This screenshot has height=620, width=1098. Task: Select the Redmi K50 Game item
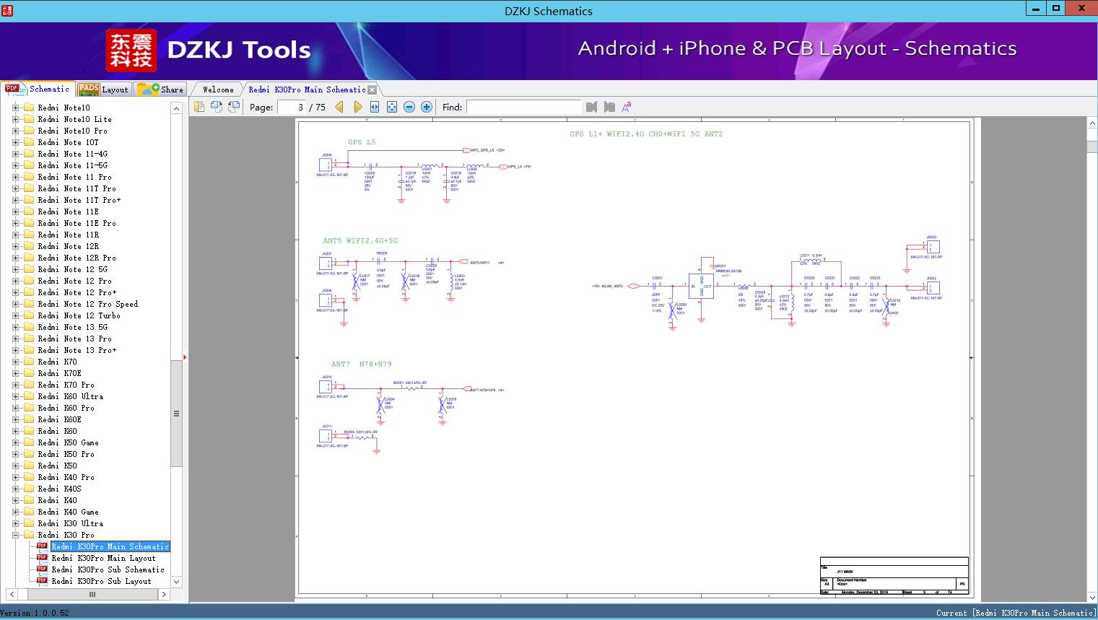point(68,442)
